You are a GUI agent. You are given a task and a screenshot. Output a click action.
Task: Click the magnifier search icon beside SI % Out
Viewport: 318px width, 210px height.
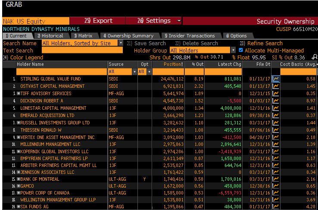click(x=315, y=57)
